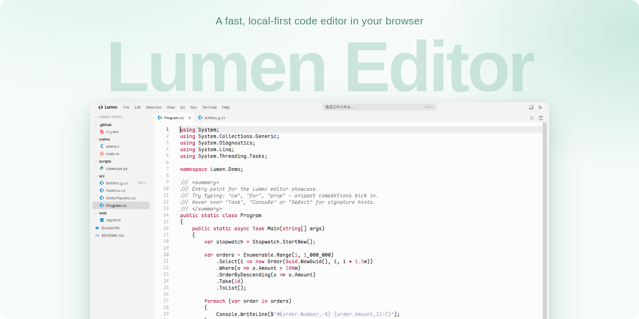Image resolution: width=639 pixels, height=319 pixels.
Task: Click the 'foreach (var order in orders)' line
Action: click(x=248, y=301)
